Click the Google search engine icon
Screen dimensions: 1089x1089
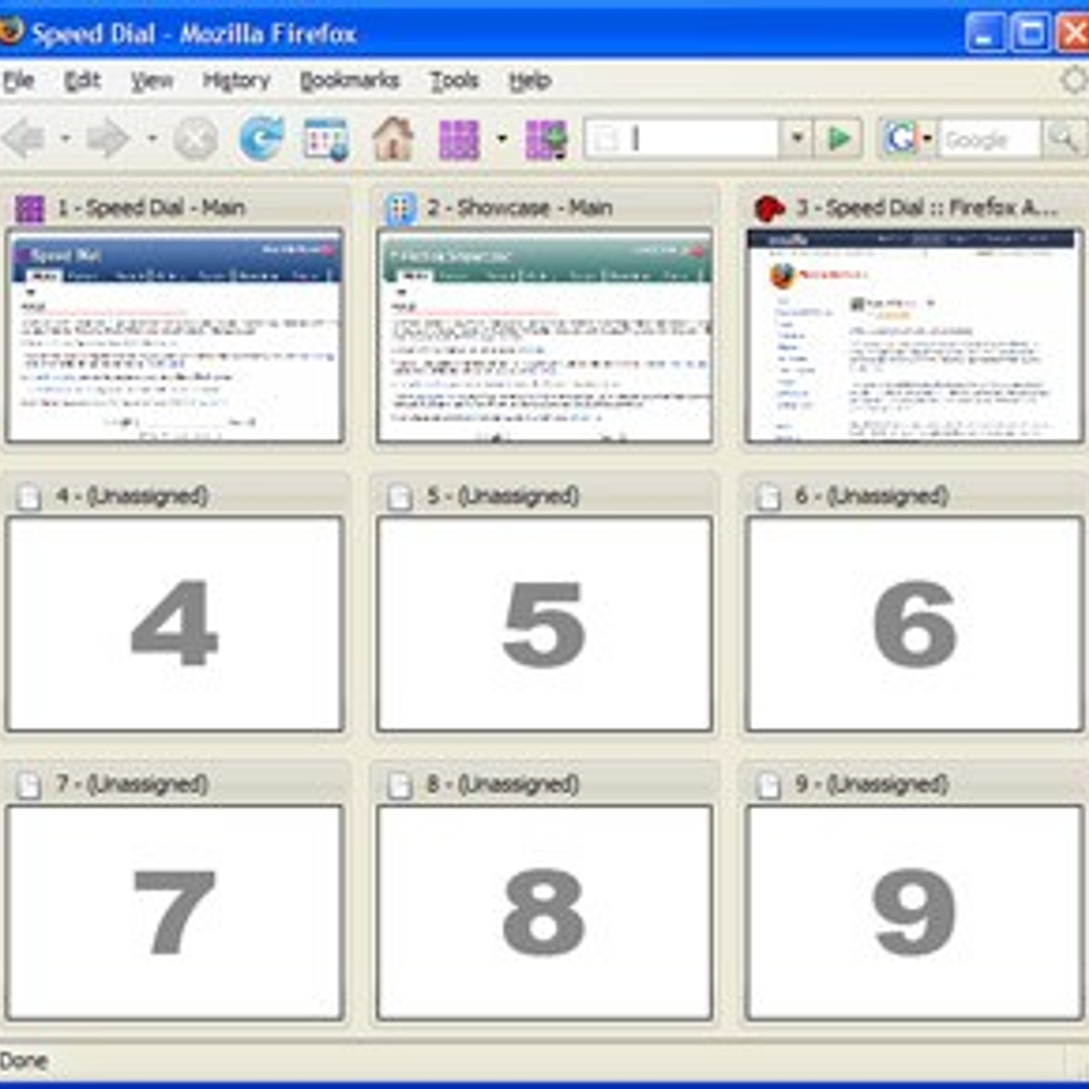[900, 139]
